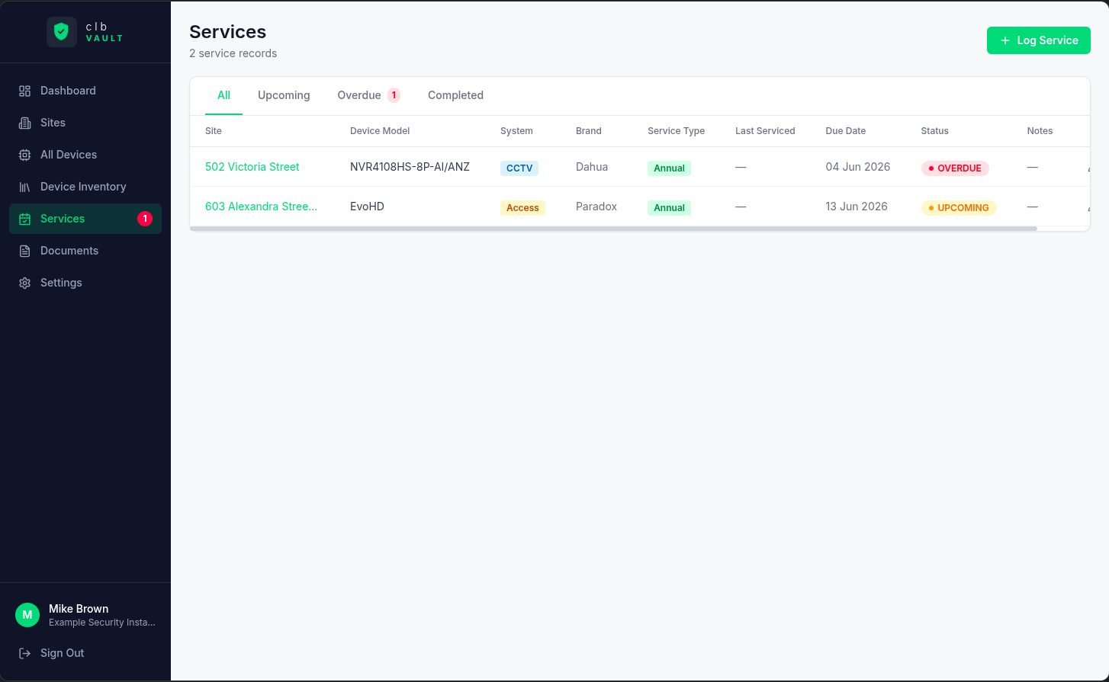Screen dimensions: 1109x682
Task: Switch to the Upcoming tab
Action: pos(284,95)
